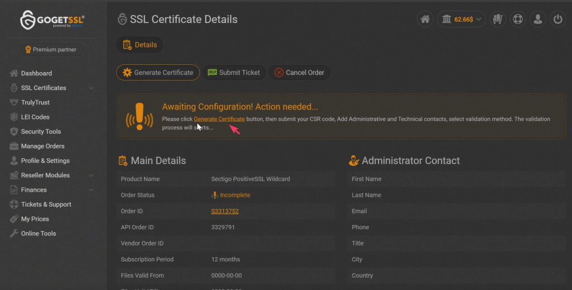Image resolution: width=572 pixels, height=290 pixels.
Task: Open the user profile icon in top bar
Action: (538, 20)
